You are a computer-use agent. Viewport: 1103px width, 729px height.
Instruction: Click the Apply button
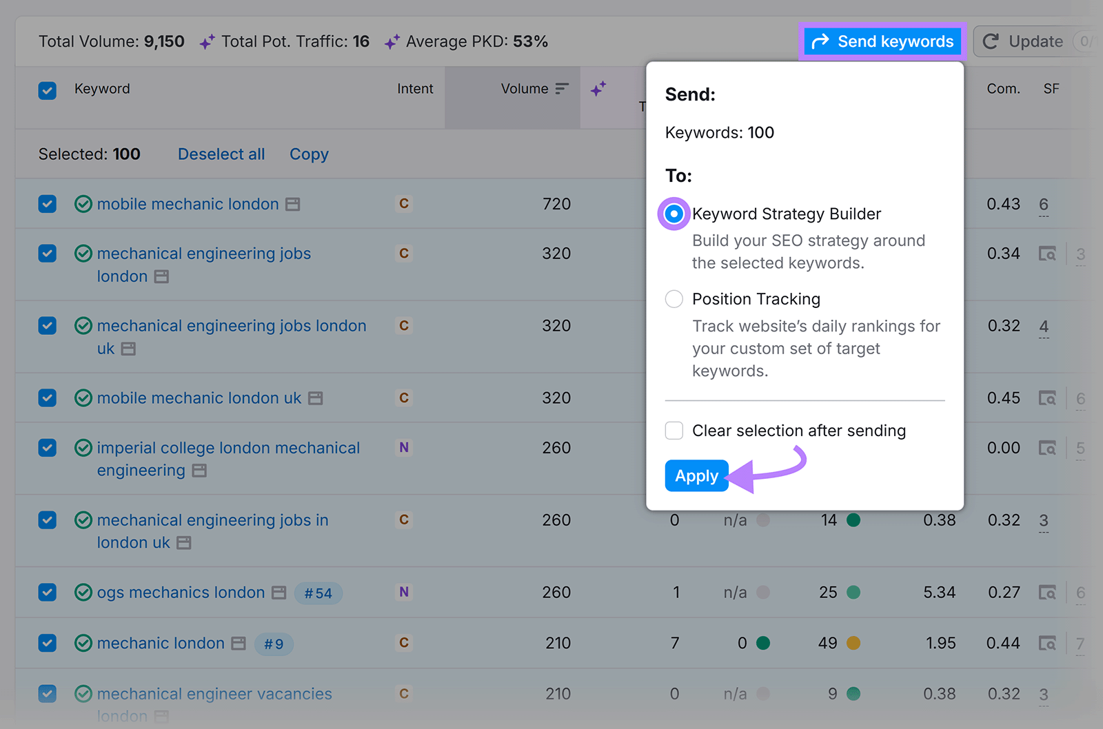coord(696,475)
